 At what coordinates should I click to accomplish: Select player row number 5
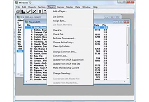[x=66, y=37]
